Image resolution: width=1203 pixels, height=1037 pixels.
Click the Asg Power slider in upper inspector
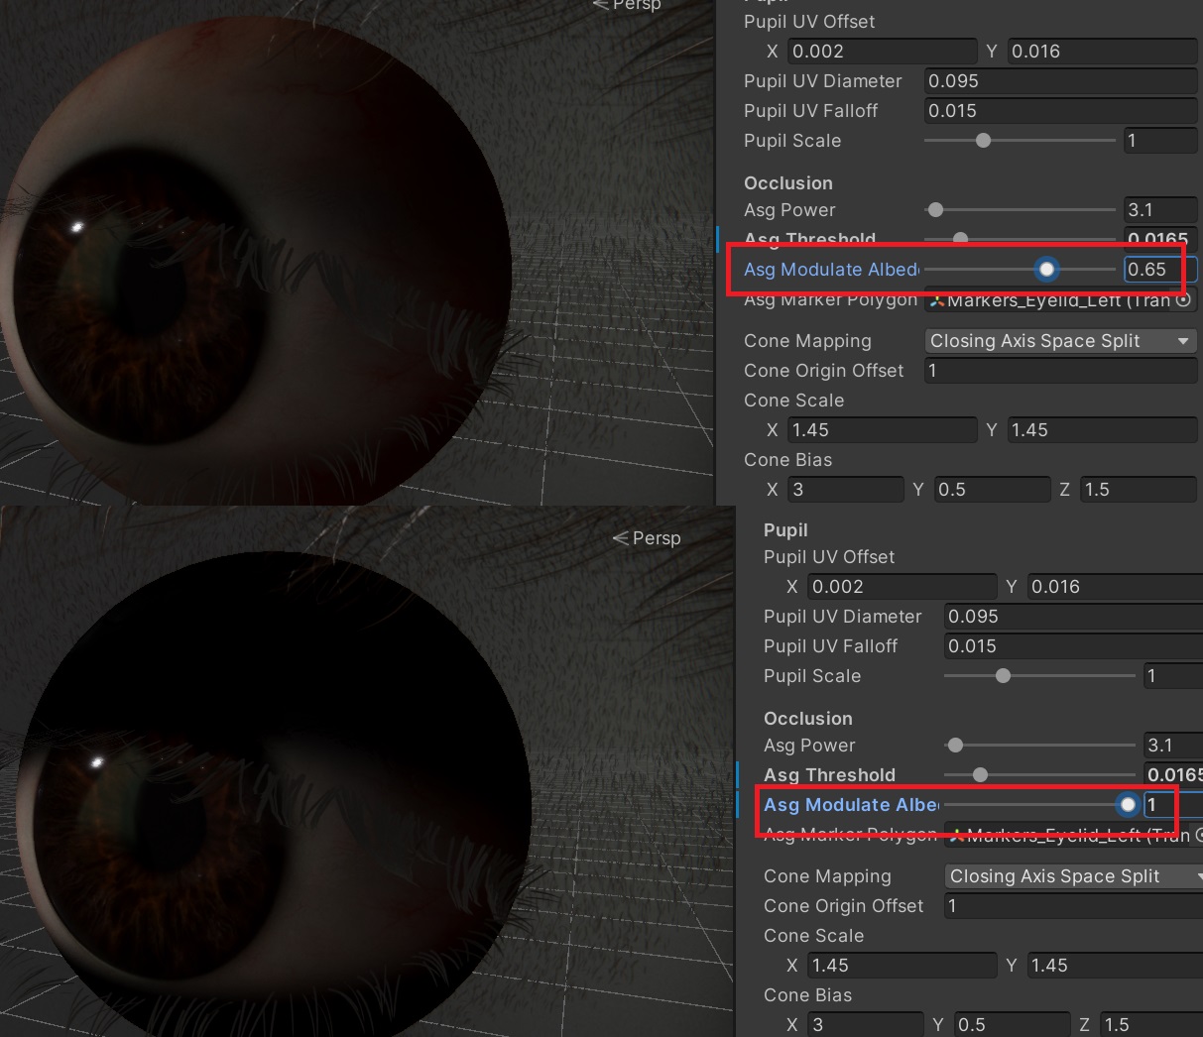coord(1021,210)
